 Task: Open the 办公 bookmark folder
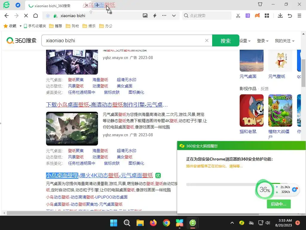(106, 26)
